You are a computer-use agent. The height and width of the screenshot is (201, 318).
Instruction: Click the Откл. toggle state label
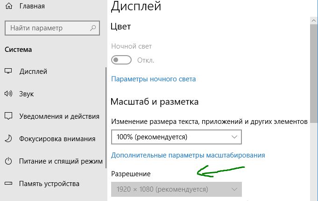coord(146,60)
